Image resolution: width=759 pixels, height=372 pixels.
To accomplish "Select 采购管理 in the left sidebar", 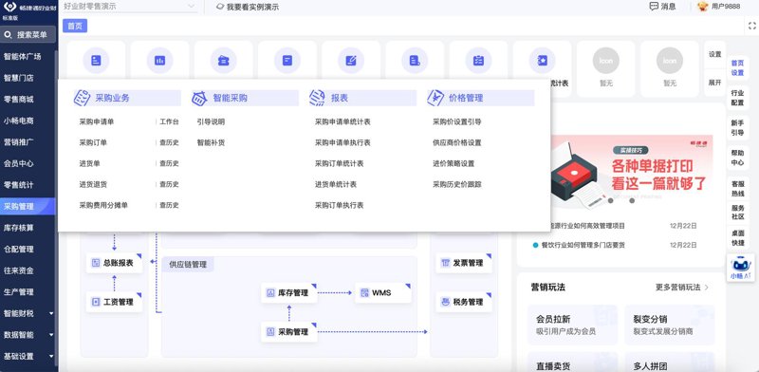I will [28, 206].
